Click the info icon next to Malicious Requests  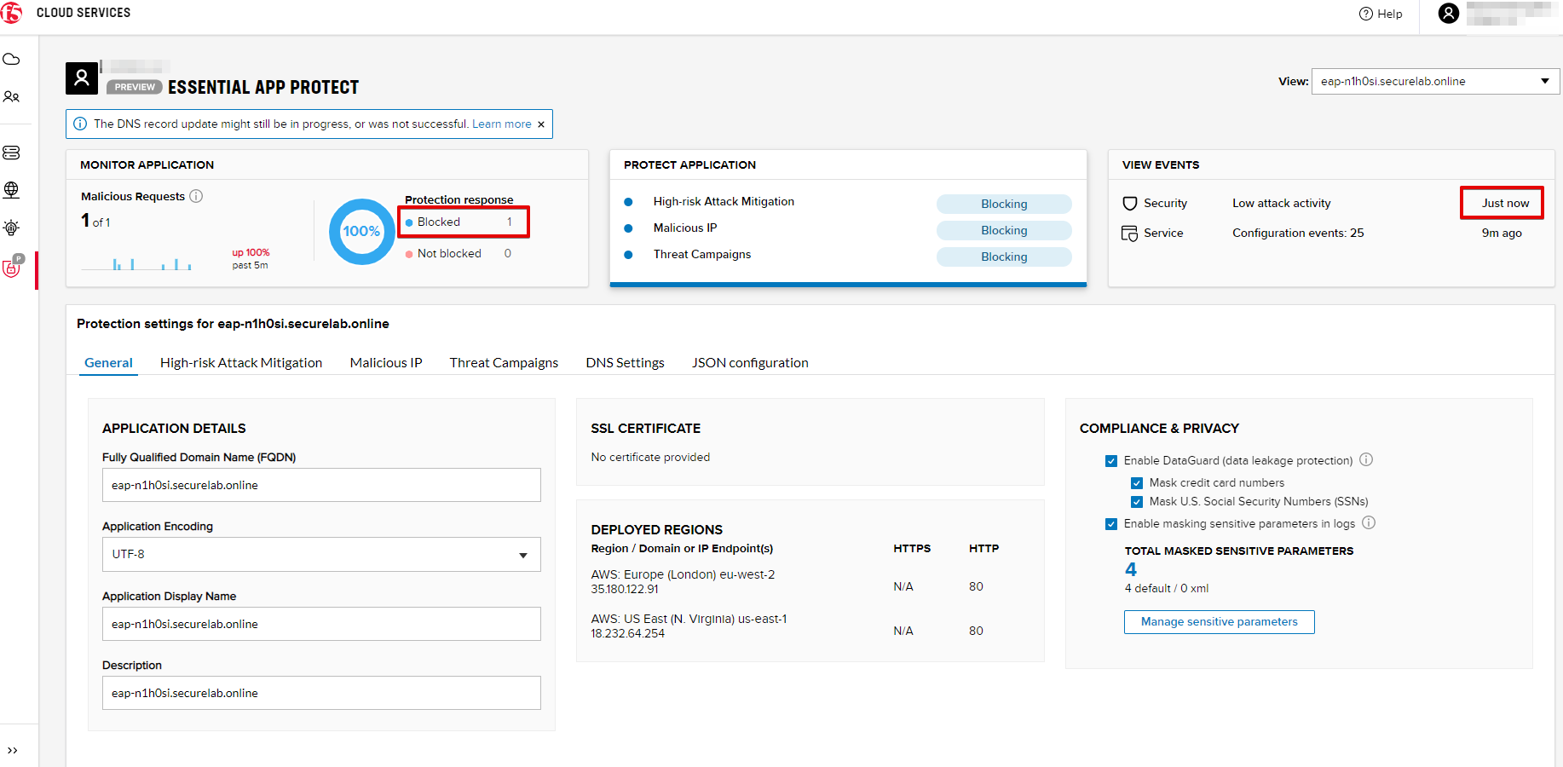tap(196, 196)
